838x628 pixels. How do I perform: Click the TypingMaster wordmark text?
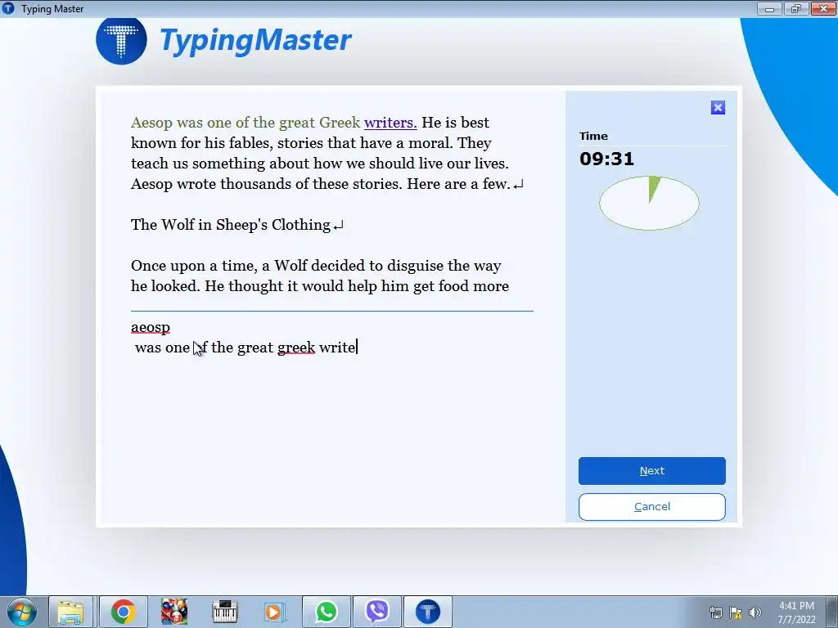[x=255, y=41]
